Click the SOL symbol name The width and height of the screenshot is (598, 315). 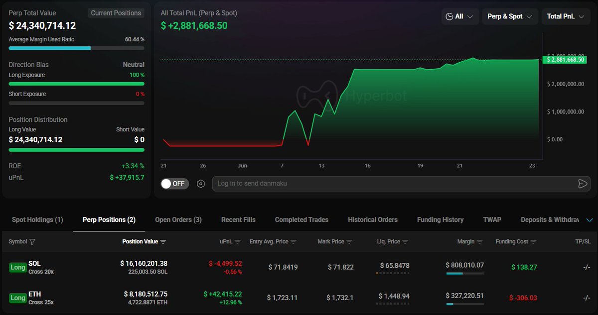pyautogui.click(x=34, y=263)
